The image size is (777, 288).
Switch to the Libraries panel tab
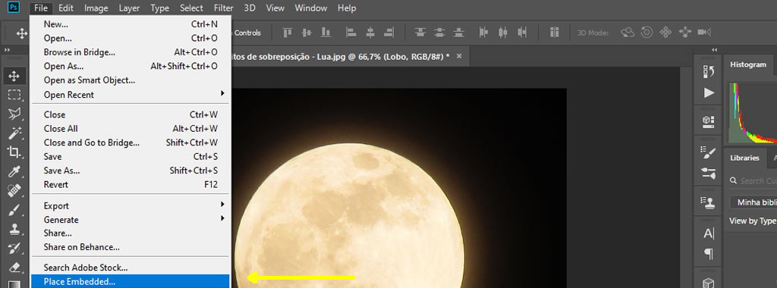pyautogui.click(x=744, y=158)
